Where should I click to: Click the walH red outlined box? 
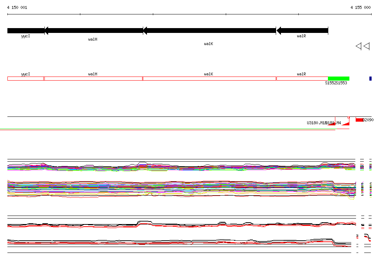(x=94, y=78)
